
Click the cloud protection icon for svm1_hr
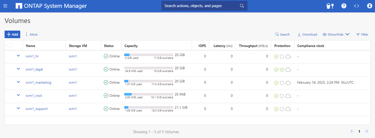(288, 57)
